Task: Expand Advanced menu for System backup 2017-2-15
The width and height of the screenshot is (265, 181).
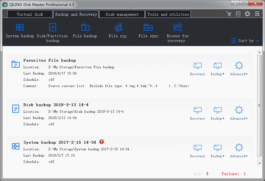Action: [239, 151]
